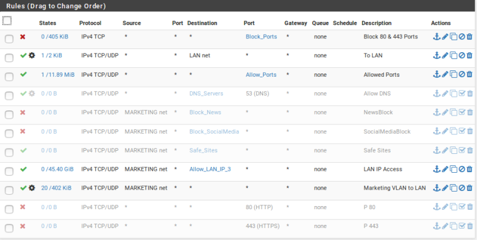Click the Description column header
The image size is (477, 240).
(x=377, y=23)
